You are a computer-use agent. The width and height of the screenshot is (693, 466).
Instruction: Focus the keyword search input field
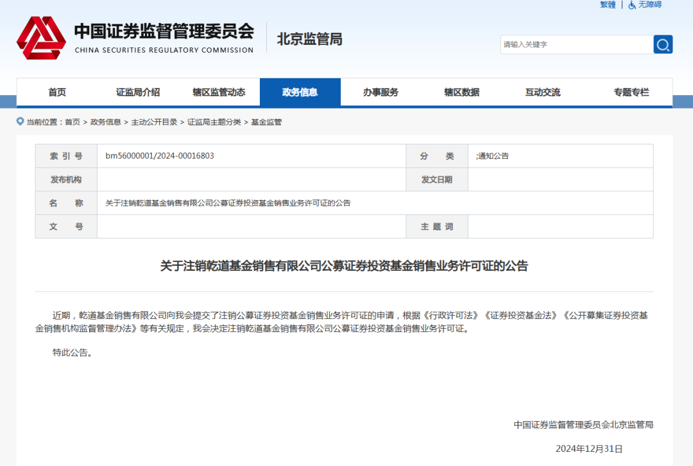(577, 44)
